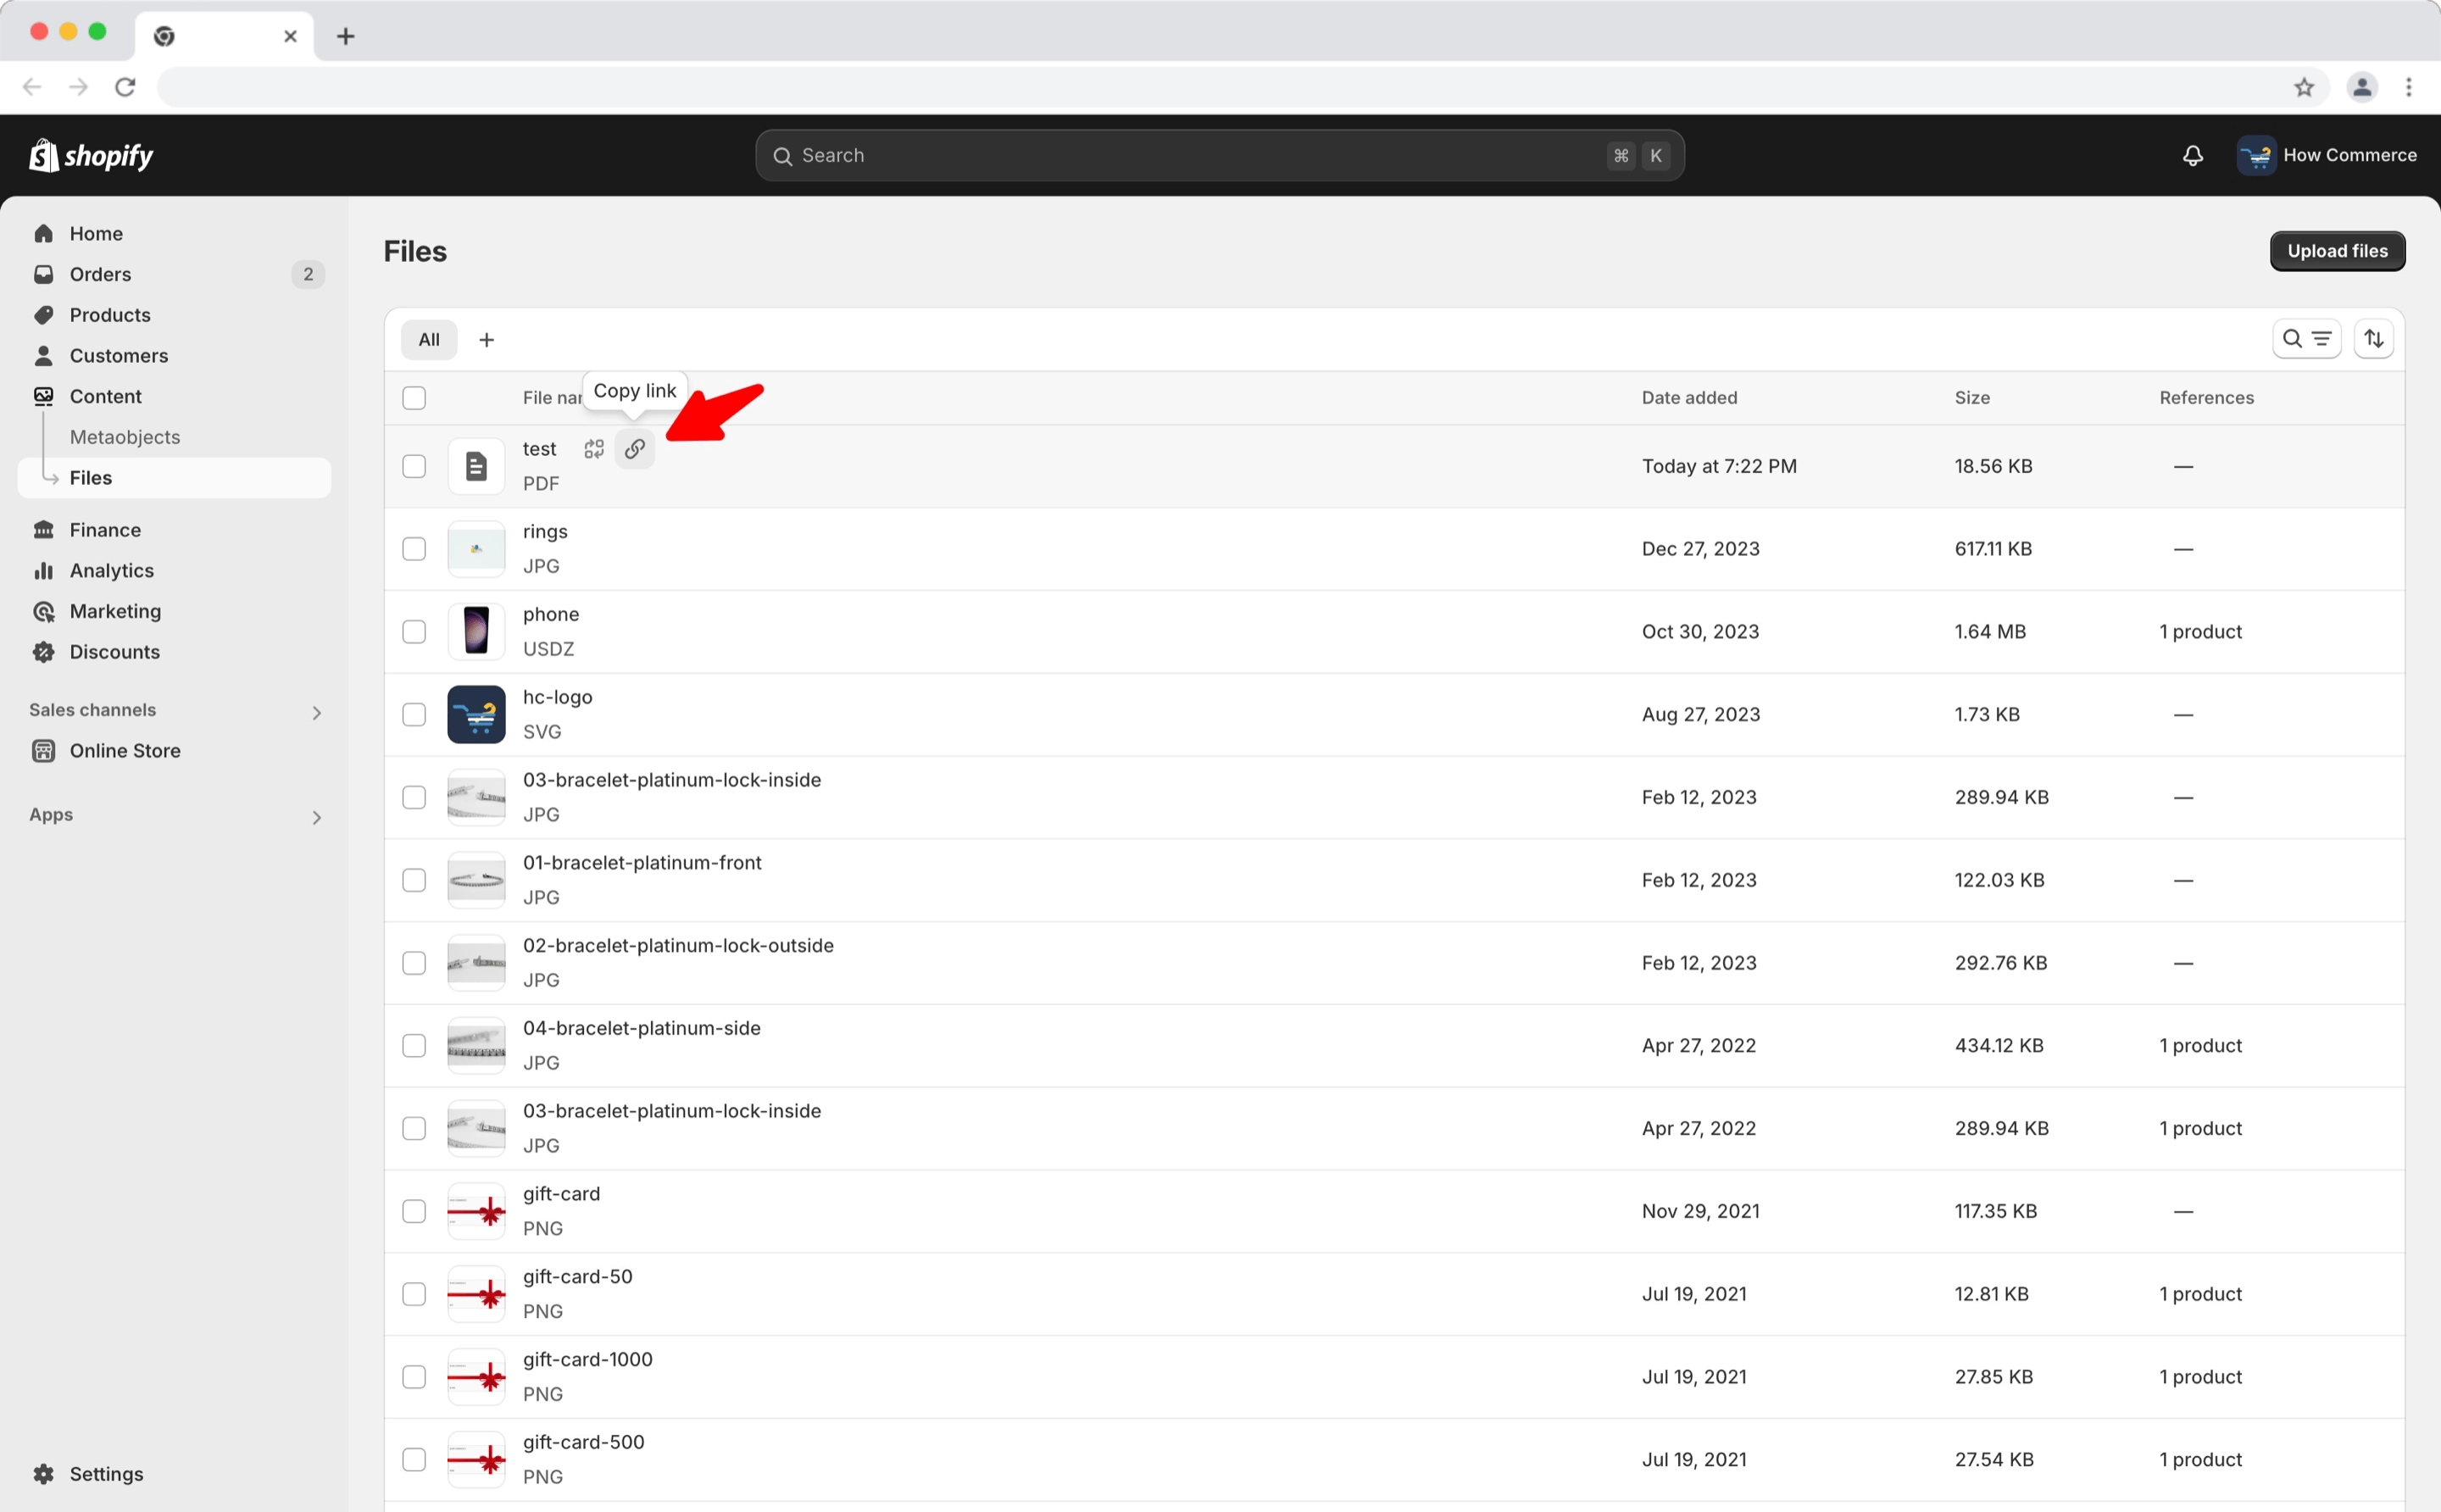Click the 1 product reference for 04-bracelet-platinum-side
The width and height of the screenshot is (2441, 1512).
pos(2200,1046)
